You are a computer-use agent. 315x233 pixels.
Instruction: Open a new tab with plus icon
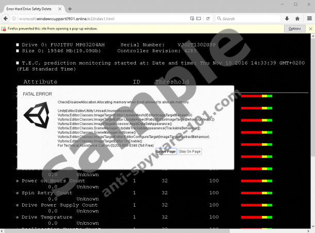70,9
